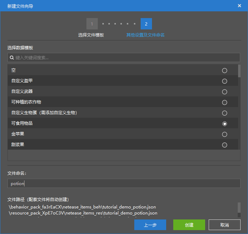This screenshot has width=248, height=234.
Task: Select the 甜浆果 radio button
Action: (224, 145)
